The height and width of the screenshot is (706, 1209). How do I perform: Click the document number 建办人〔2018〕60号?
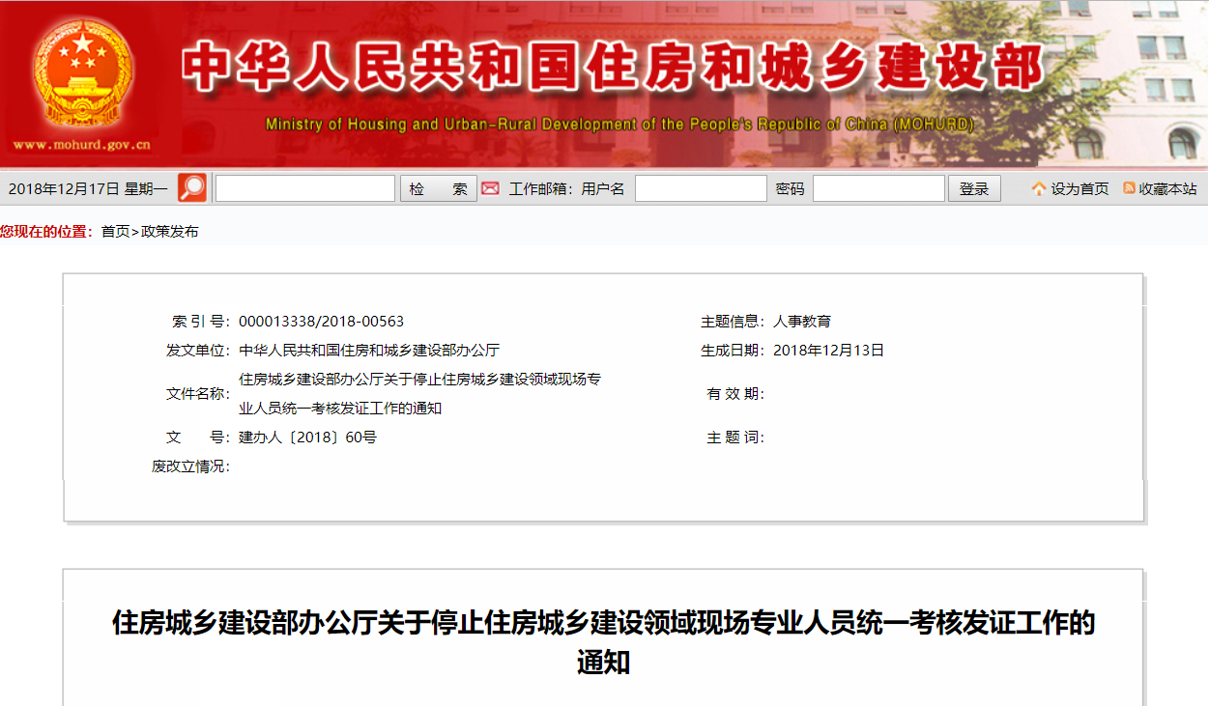point(307,438)
